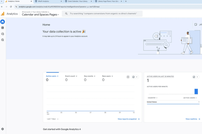
Task: Click the Active Users in Last 30 Minutes label
Action: tap(160, 76)
